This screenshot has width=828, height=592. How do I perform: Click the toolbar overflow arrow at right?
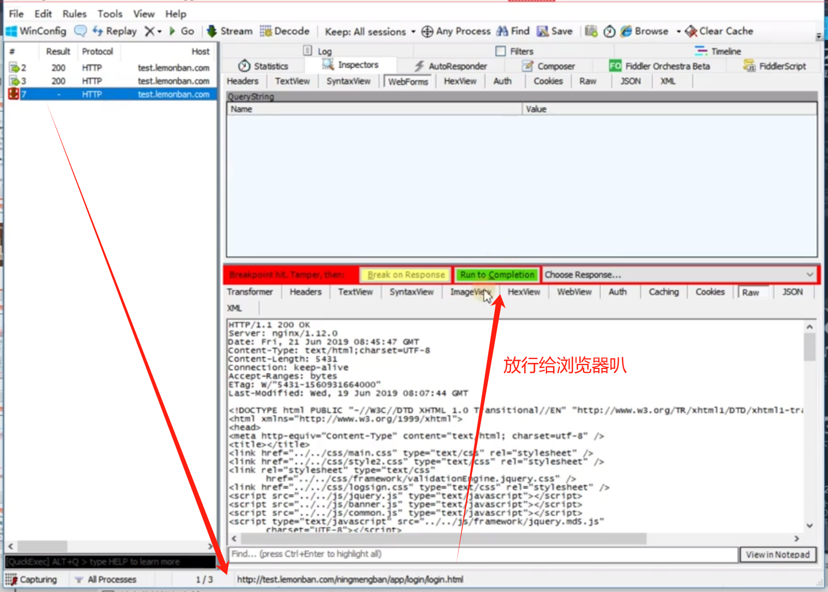click(x=819, y=36)
